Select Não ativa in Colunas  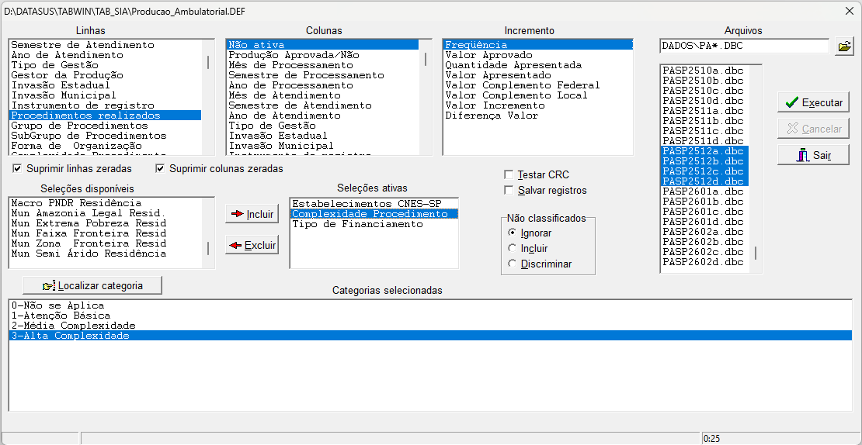pyautogui.click(x=323, y=44)
